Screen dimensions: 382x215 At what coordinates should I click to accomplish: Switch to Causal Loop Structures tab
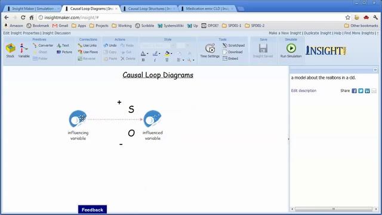(x=149, y=8)
